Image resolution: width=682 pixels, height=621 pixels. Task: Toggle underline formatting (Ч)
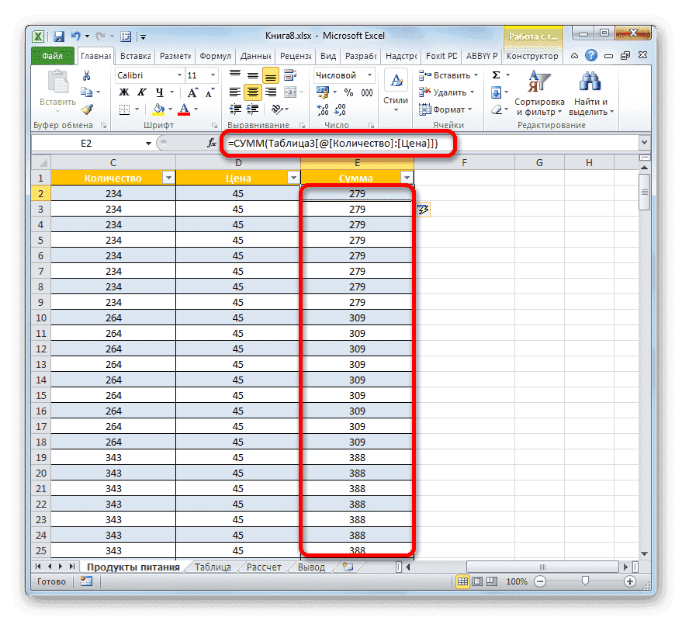pyautogui.click(x=159, y=91)
